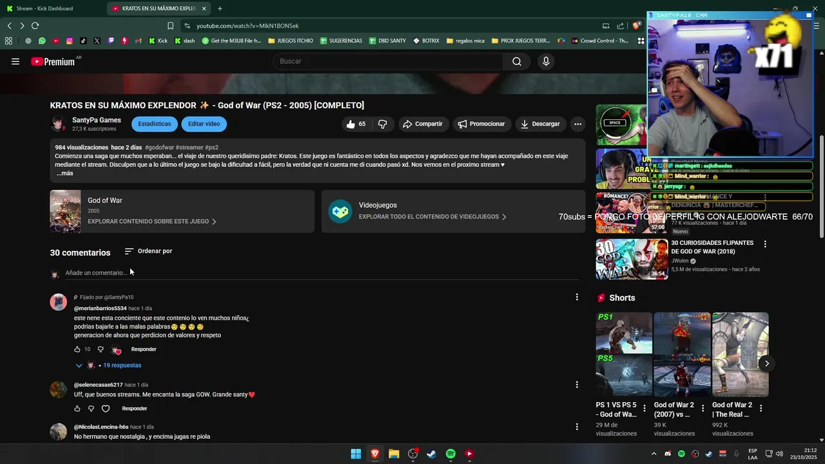
Task: Click Brave Shields icon in address bar
Action: click(x=636, y=26)
